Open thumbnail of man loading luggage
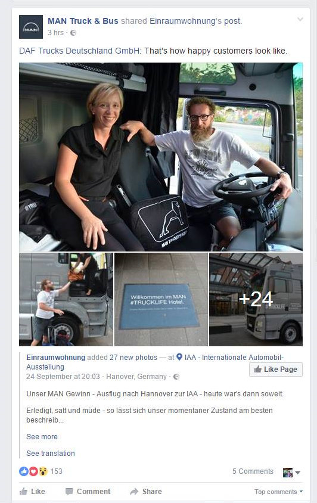 66,299
